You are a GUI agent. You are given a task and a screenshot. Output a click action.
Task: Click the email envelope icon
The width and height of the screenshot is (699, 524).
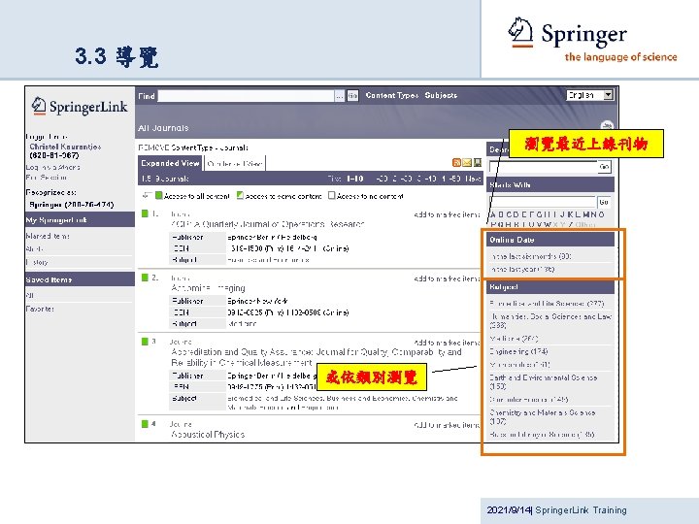[467, 163]
